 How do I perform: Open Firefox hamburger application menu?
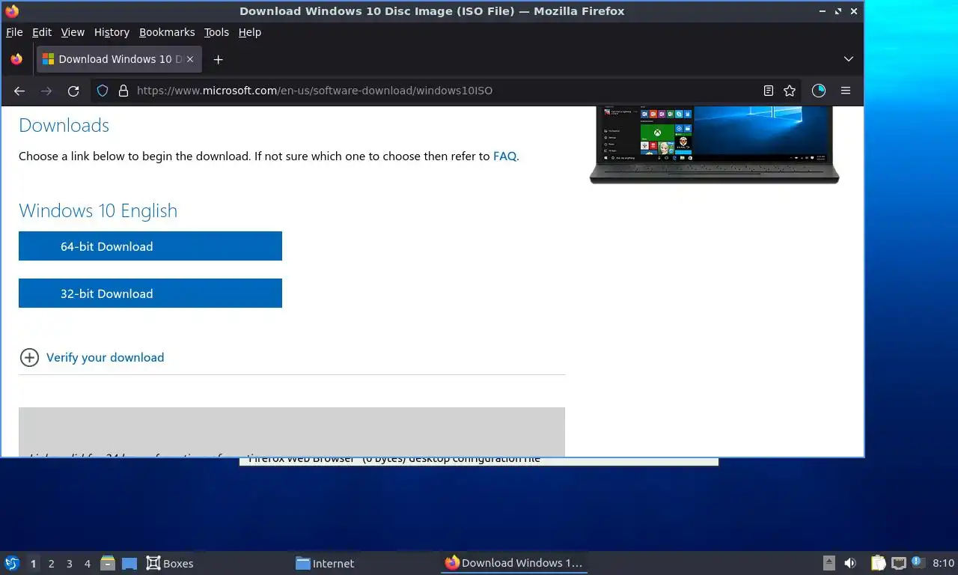tap(846, 91)
